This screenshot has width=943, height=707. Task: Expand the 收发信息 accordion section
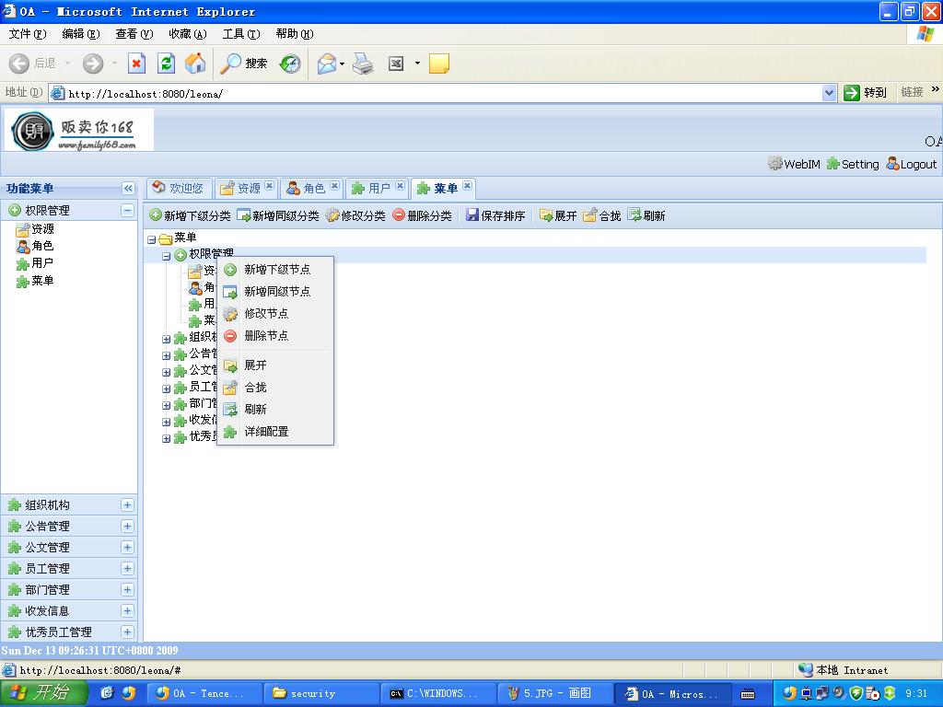coord(127,611)
